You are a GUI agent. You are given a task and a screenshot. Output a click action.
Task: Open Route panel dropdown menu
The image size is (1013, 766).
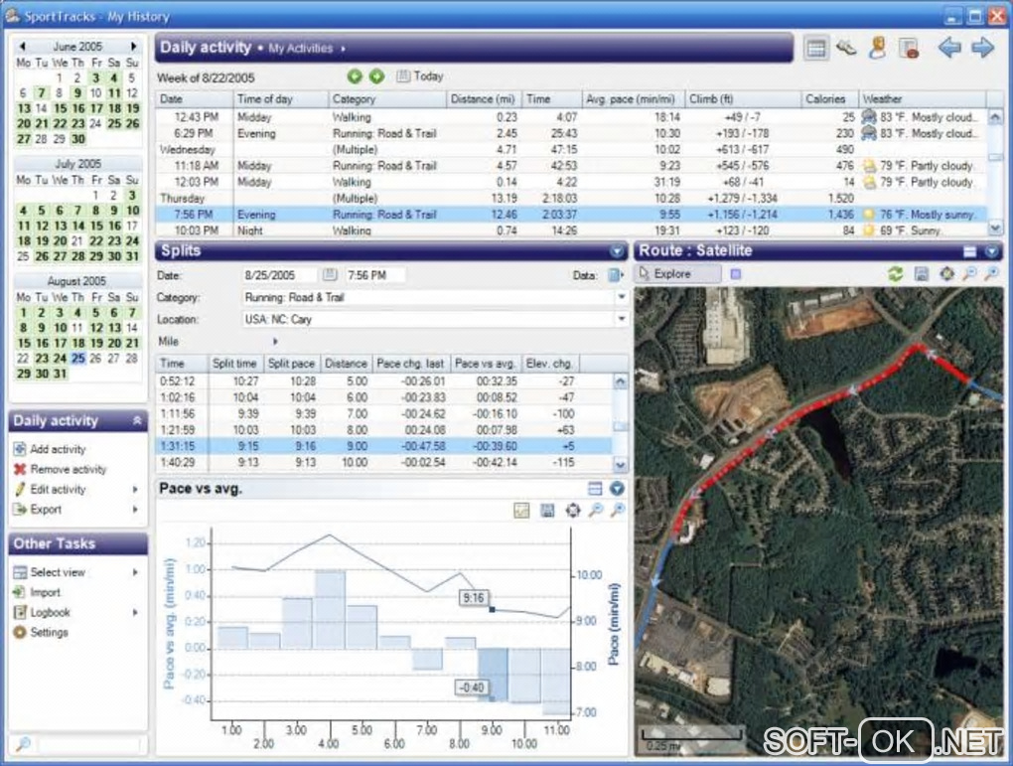pyautogui.click(x=992, y=250)
